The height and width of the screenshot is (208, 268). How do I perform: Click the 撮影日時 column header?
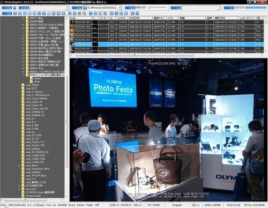click(x=226, y=18)
